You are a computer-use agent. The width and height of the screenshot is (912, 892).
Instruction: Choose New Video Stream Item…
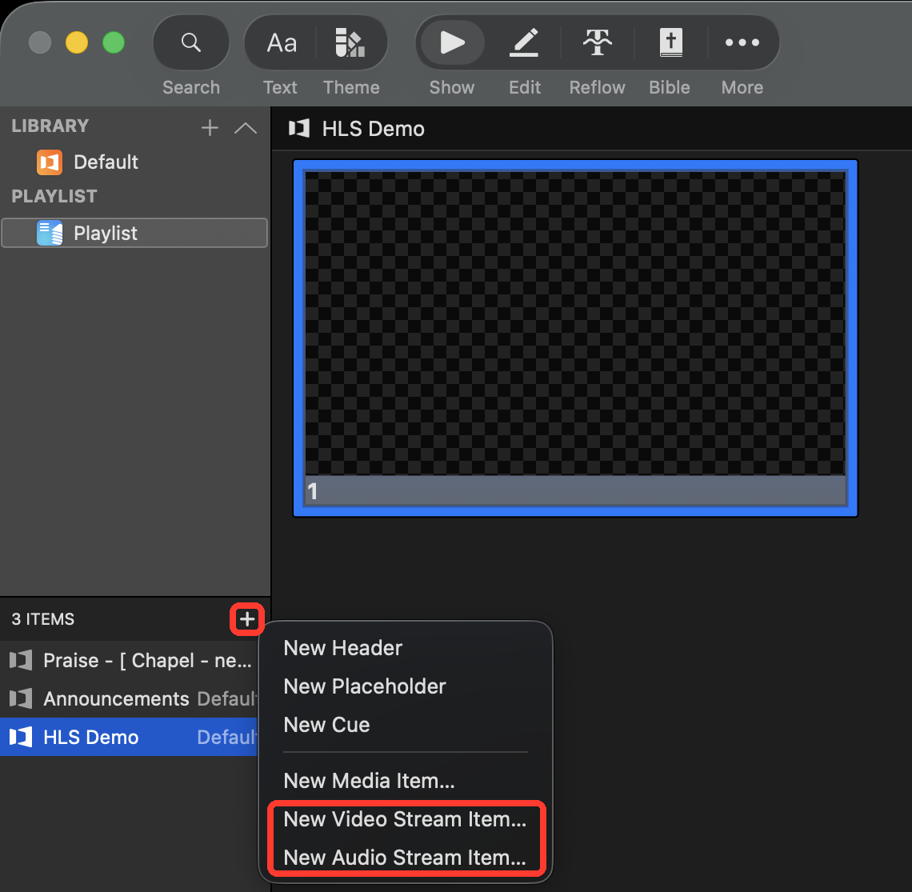[x=406, y=818]
